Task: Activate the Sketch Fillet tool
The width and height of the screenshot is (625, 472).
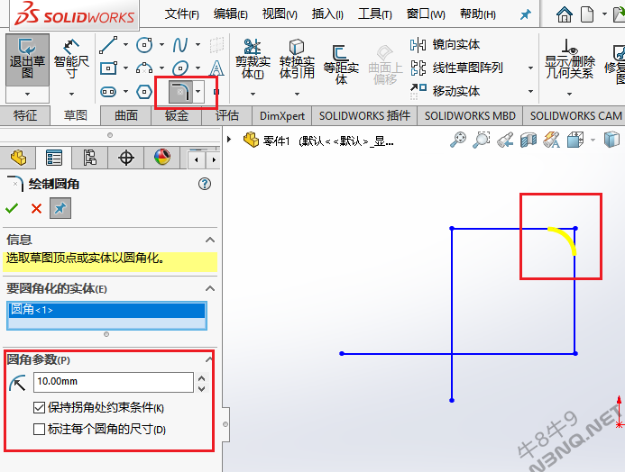Action: click(x=180, y=92)
